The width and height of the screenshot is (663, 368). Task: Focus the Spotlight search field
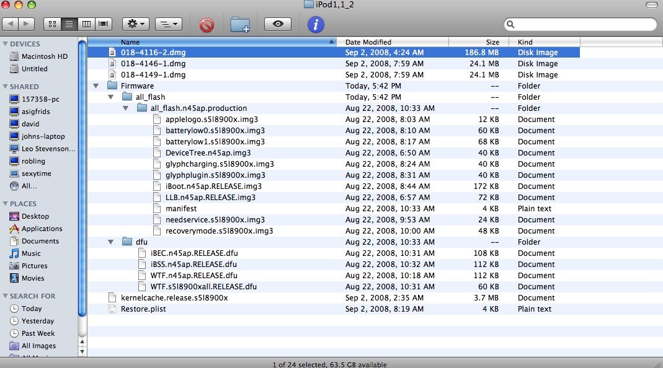(581, 24)
